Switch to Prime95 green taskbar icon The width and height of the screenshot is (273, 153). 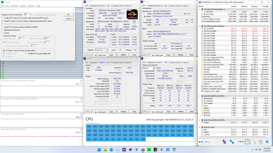coord(149,150)
